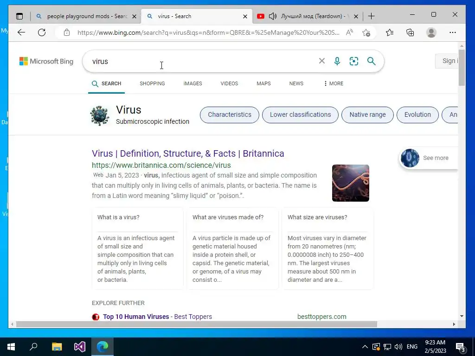Select the IMAGES search category
This screenshot has width=475, height=356.
193,83
